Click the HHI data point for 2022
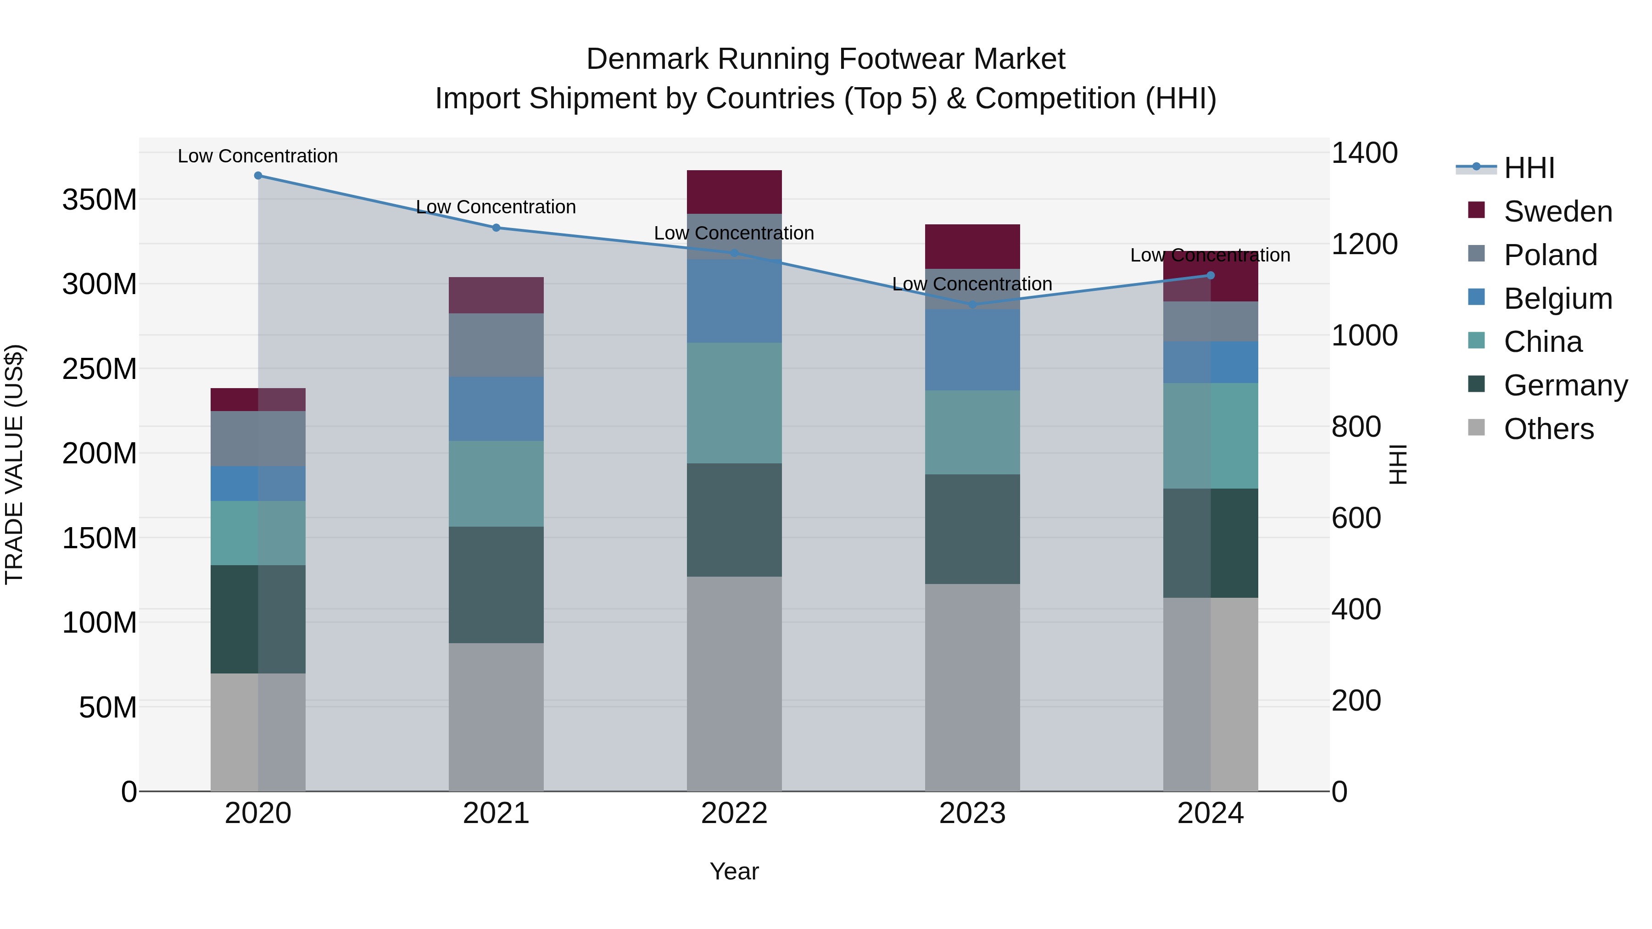Viewport: 1652px width, 929px height. (734, 253)
